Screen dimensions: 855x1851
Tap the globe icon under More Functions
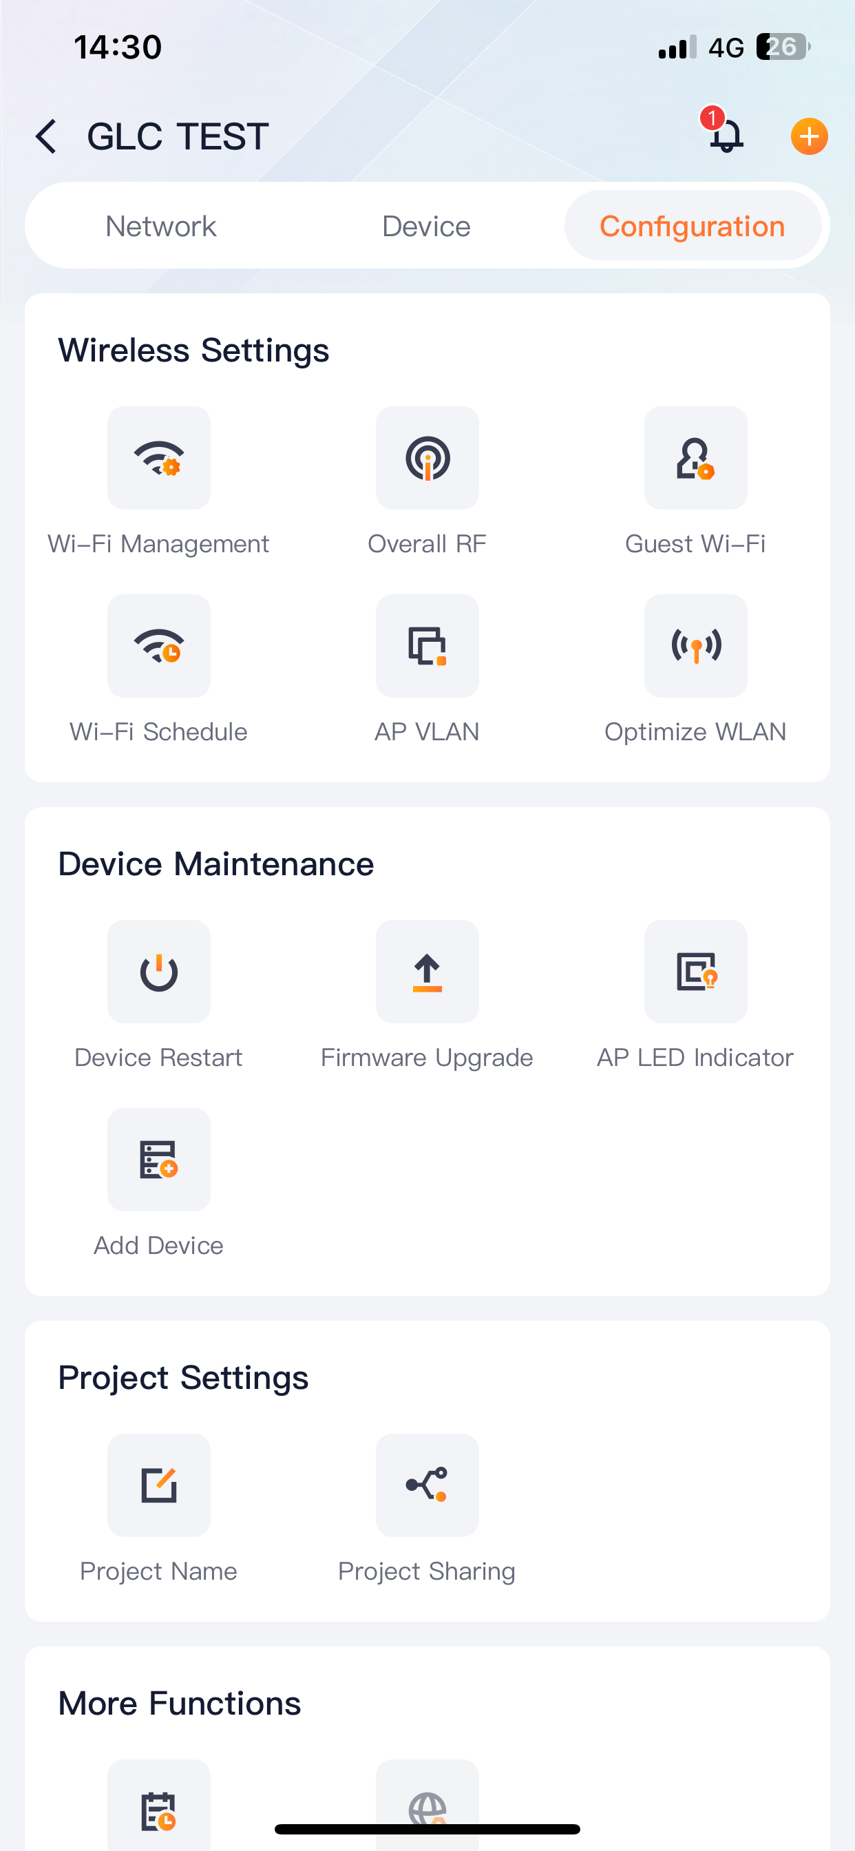tap(427, 1805)
